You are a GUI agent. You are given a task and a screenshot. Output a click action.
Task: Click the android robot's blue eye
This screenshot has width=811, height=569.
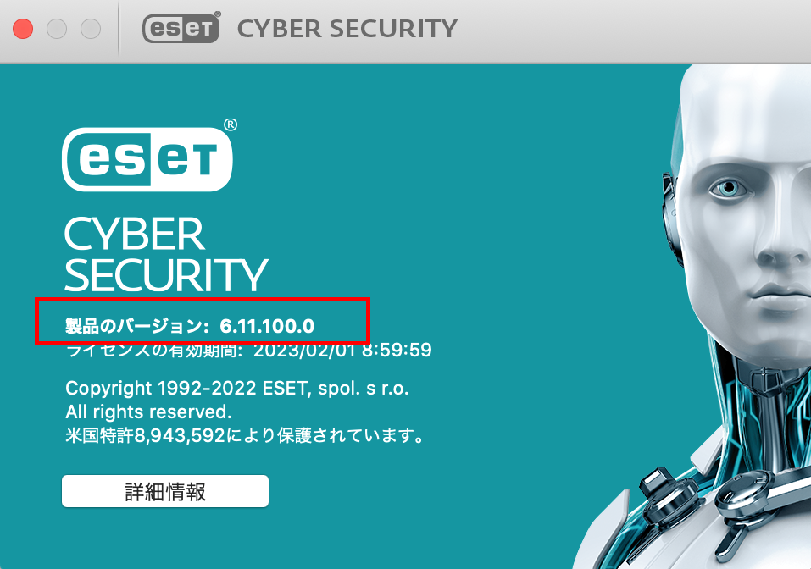point(730,187)
